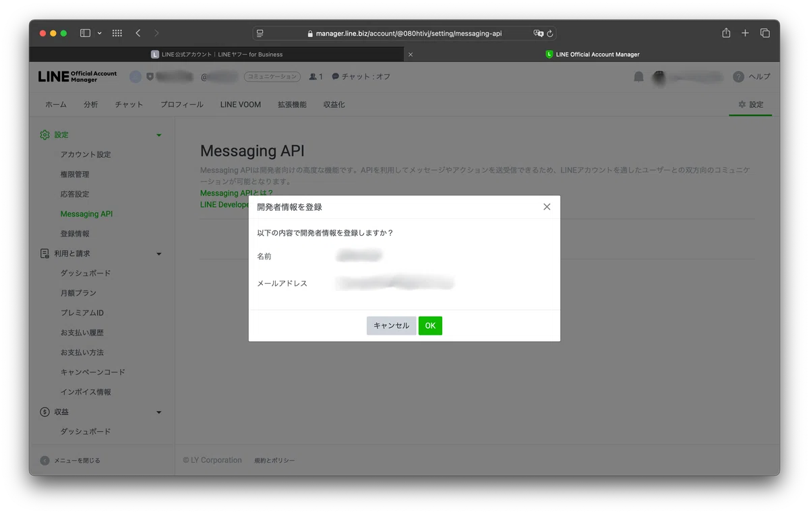Close the 開発者情報を登録 dialog with X
809x514 pixels.
tap(547, 207)
